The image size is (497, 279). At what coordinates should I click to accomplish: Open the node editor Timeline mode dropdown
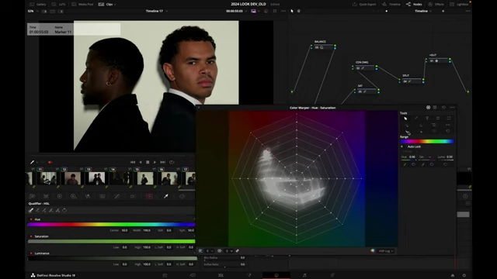(x=423, y=12)
